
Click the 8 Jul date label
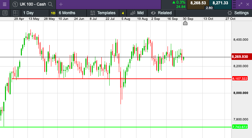point(93,19)
